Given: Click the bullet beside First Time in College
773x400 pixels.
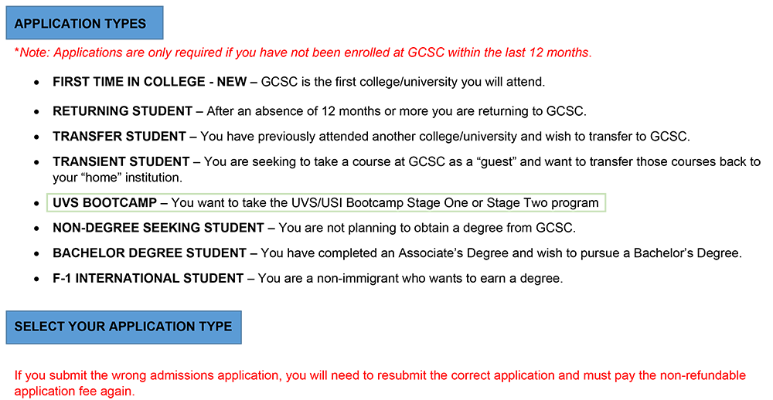Looking at the screenshot, I should pos(37,83).
